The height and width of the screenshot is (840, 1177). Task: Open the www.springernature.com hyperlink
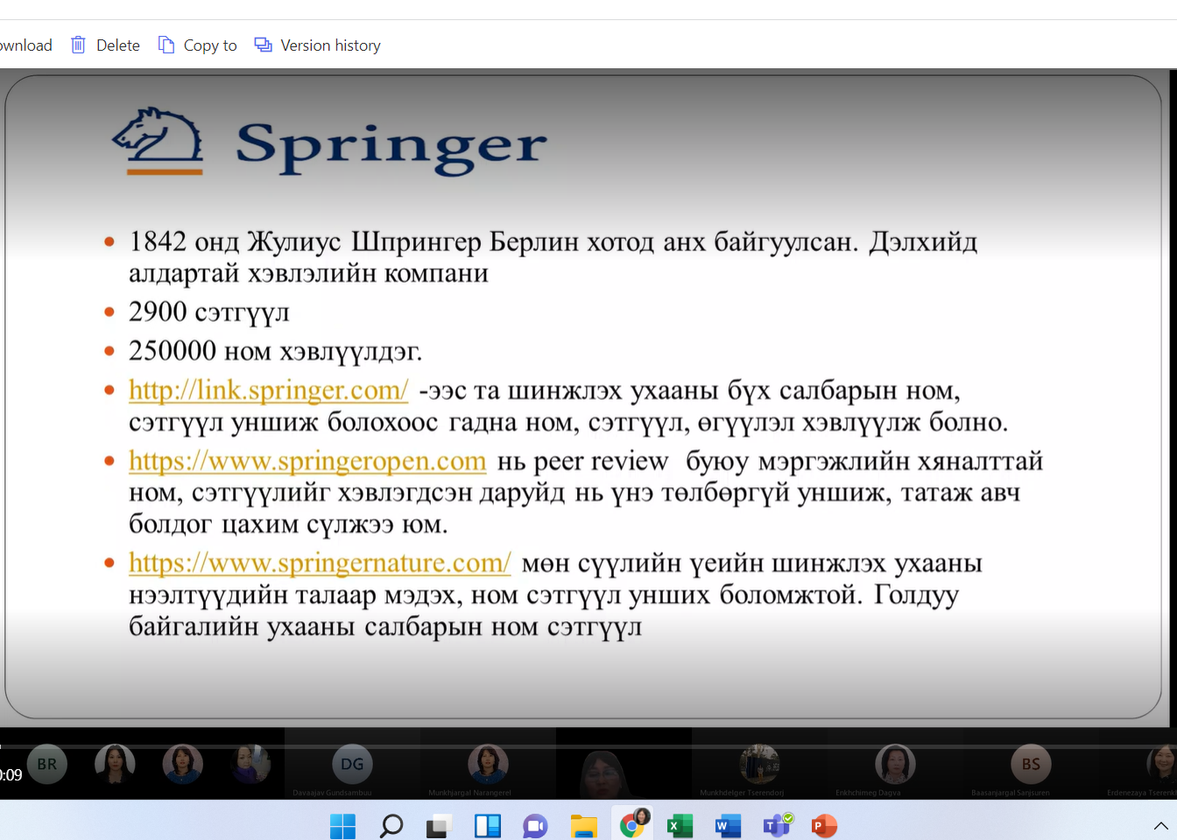(x=320, y=563)
